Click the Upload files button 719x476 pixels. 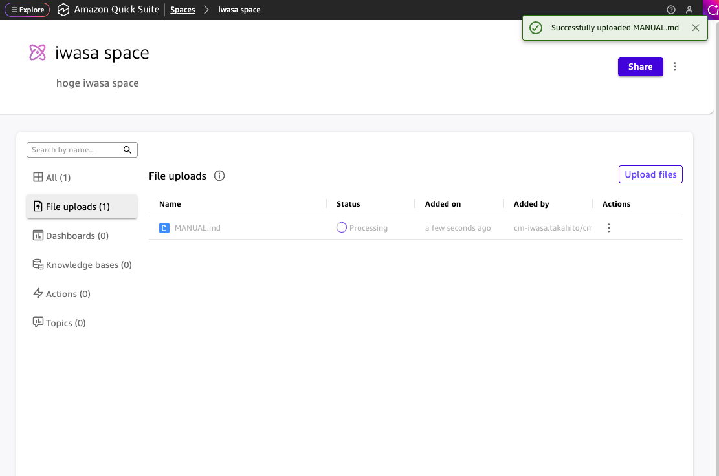[x=650, y=174]
